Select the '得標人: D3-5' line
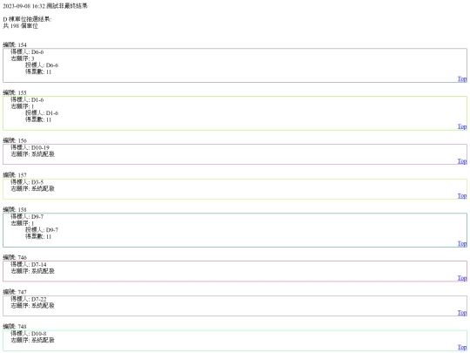The width and height of the screenshot is (470, 353). tap(27, 182)
